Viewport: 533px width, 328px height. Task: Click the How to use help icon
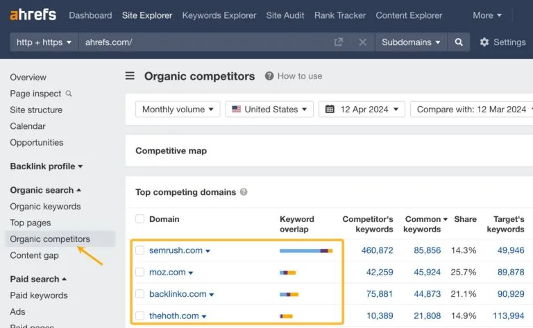(269, 76)
